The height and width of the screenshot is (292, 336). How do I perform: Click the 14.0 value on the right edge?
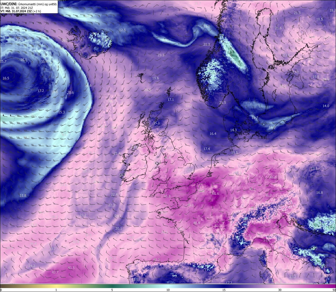click(326, 106)
